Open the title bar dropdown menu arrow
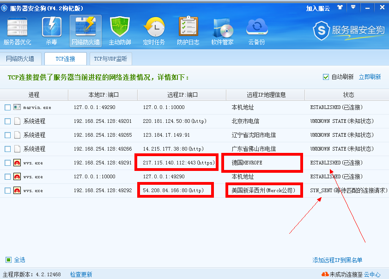 point(353,7)
